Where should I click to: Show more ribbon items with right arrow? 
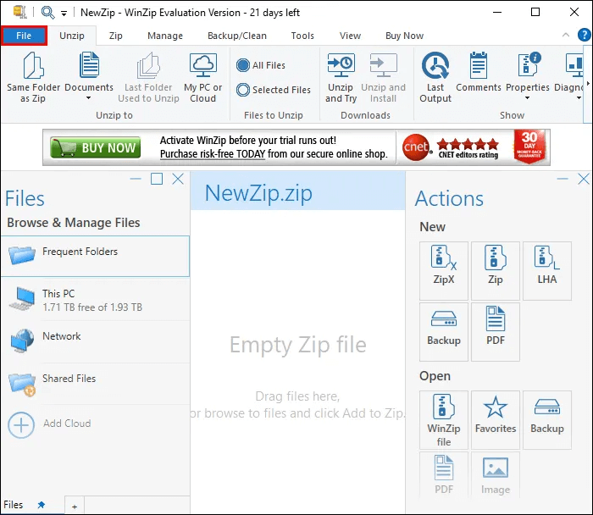point(588,84)
